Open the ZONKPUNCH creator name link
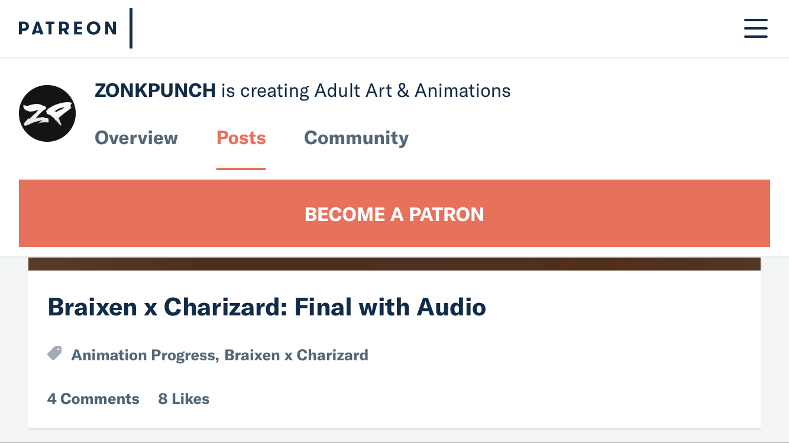 coord(155,90)
